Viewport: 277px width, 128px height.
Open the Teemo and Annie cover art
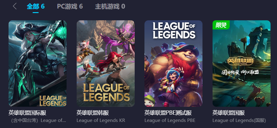(173, 63)
